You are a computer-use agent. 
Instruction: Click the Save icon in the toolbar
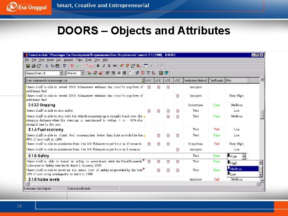[x=28, y=66]
